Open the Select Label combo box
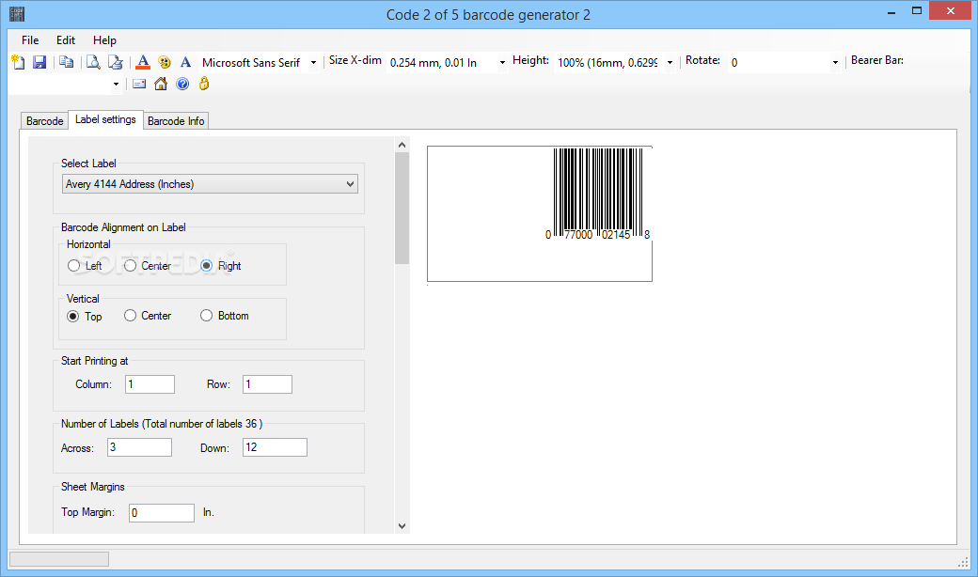 210,184
